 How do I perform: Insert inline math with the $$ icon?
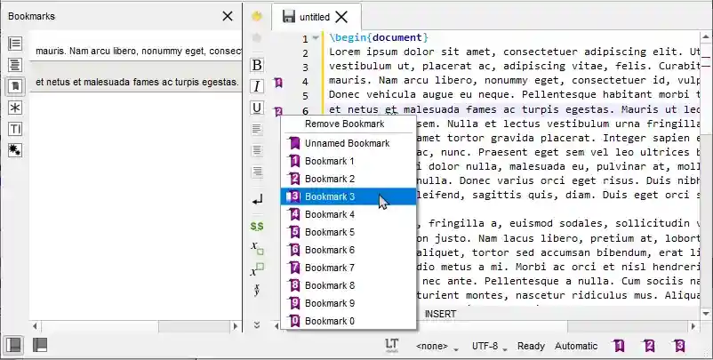pyautogui.click(x=257, y=227)
